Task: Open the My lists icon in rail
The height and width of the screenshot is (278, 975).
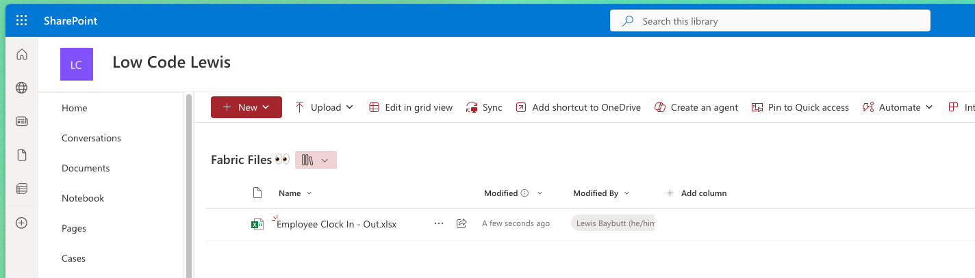Action: click(21, 189)
